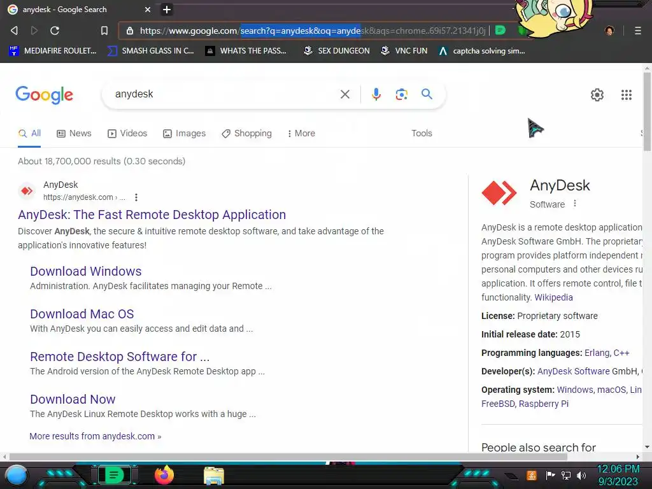Screen dimensions: 652x489
Task: Bookmark this page with bookmark icon
Action: (104, 31)
